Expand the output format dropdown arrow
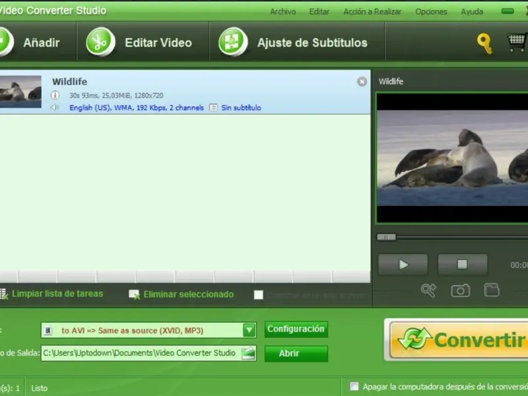 [x=249, y=331]
